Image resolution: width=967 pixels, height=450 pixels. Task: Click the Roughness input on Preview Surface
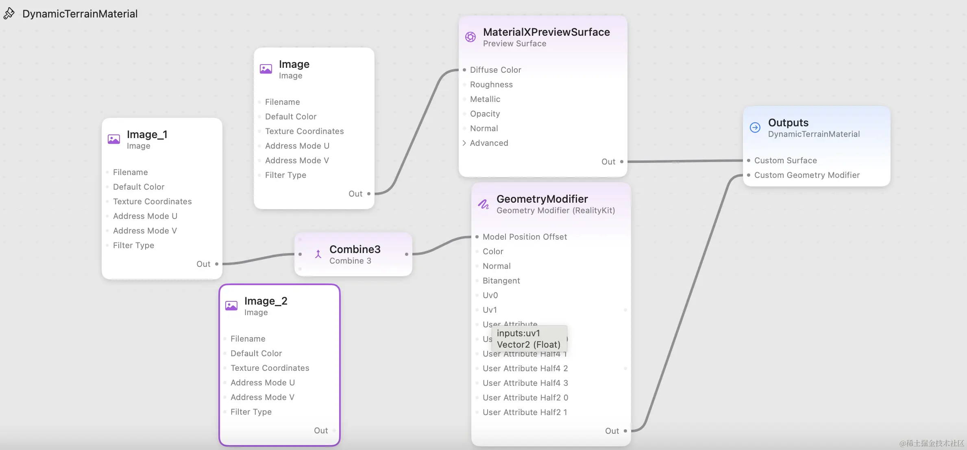coord(464,84)
